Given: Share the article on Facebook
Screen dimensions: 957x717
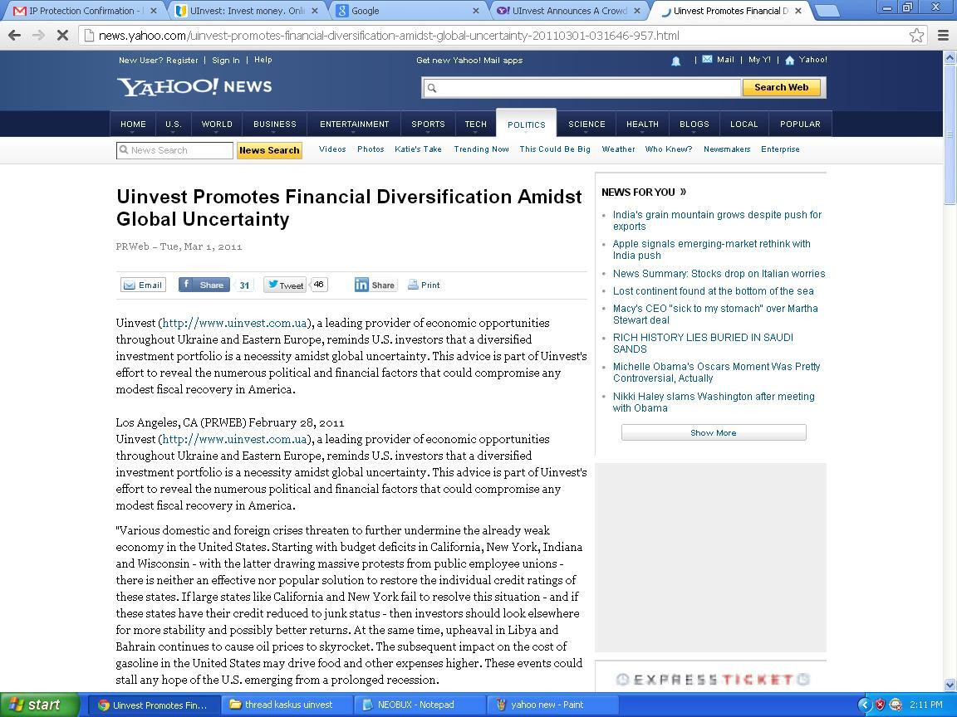Looking at the screenshot, I should pos(204,285).
